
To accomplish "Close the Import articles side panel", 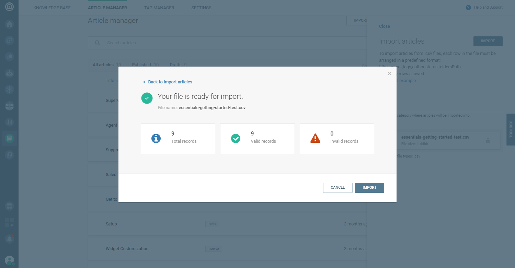I will click(385, 26).
